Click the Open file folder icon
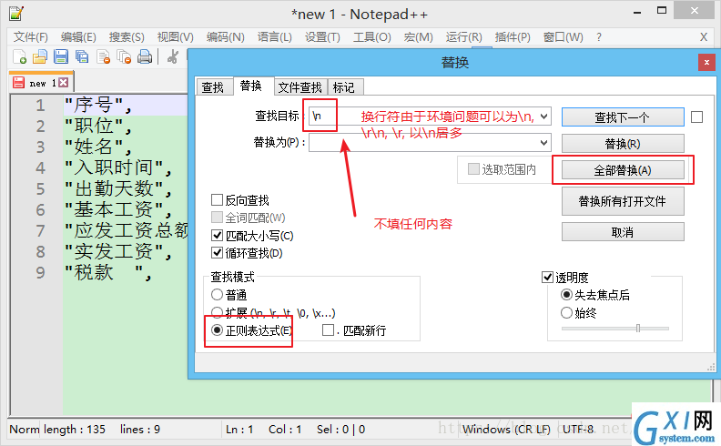Viewport: 721px width, 446px height. [x=40, y=56]
